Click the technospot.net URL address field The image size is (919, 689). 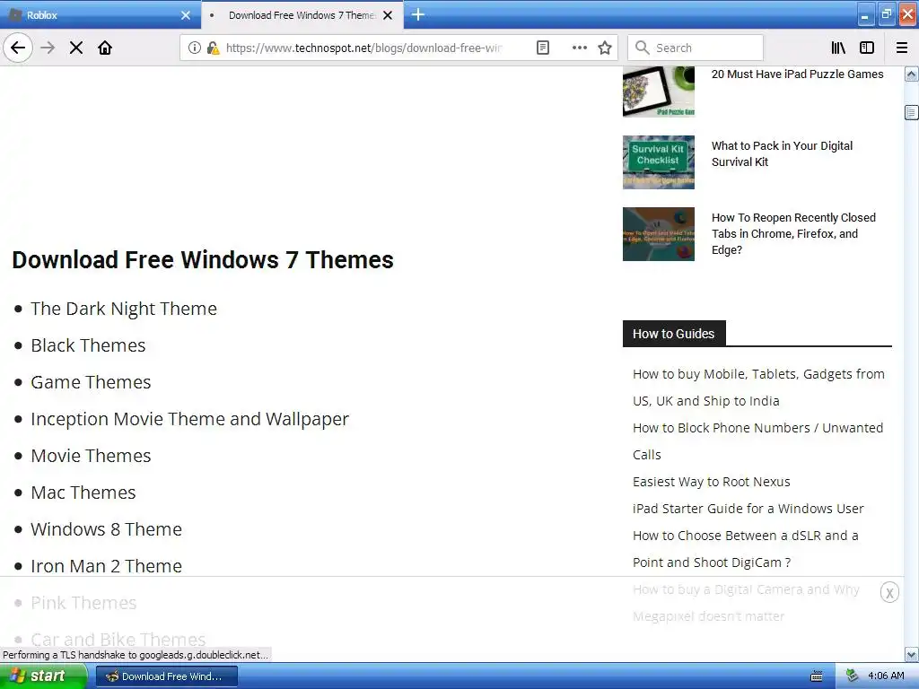point(363,48)
